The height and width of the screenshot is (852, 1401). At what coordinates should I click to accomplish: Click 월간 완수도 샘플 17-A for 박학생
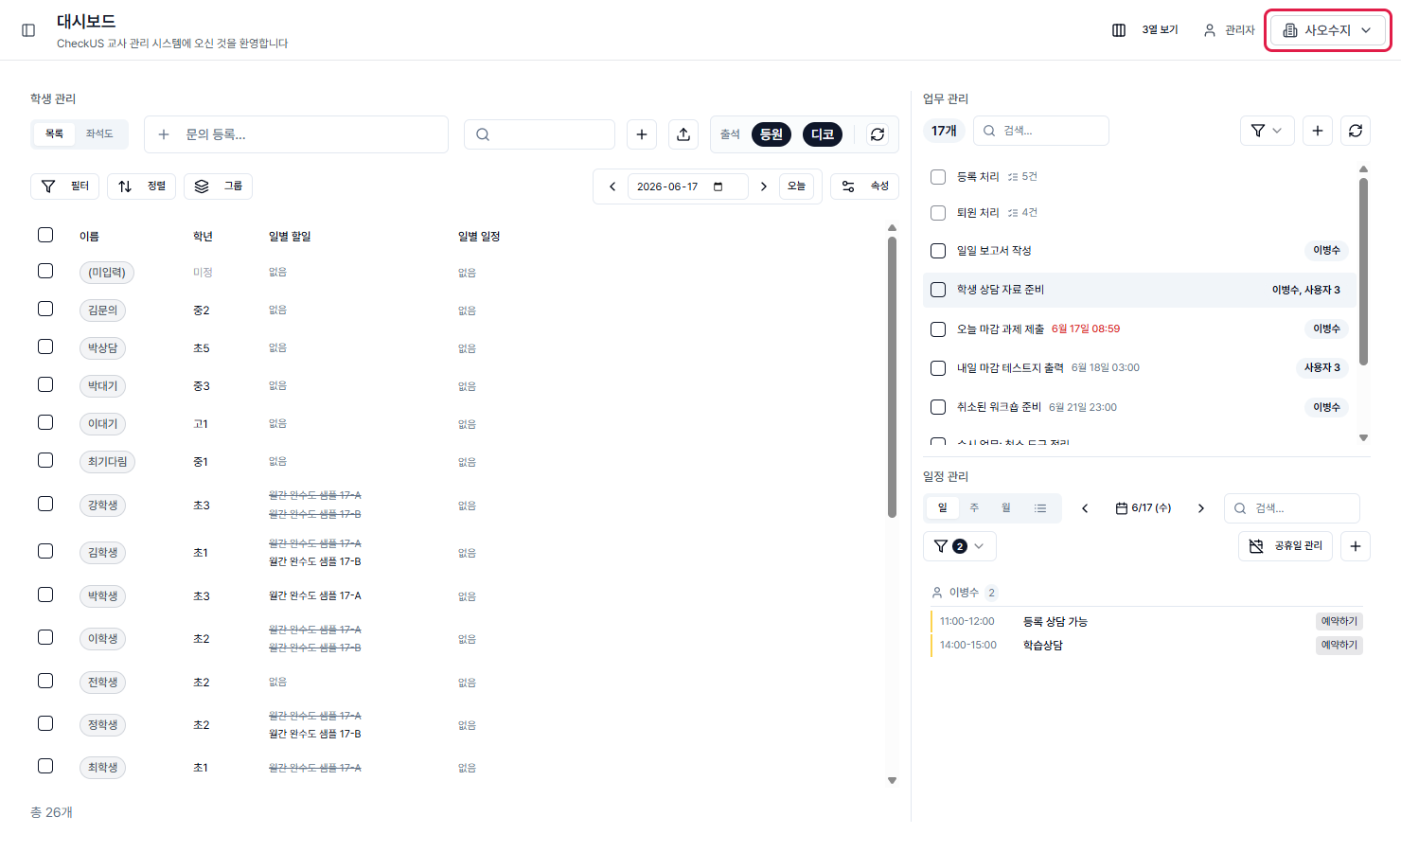click(315, 596)
